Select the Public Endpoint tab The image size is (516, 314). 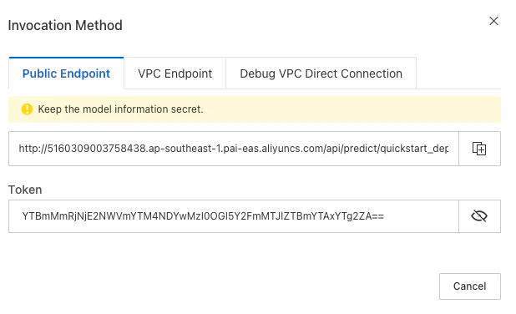[66, 73]
